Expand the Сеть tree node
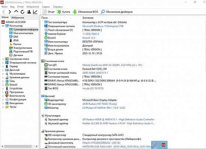The height and width of the screenshot is (149, 206). click(x=3, y=81)
